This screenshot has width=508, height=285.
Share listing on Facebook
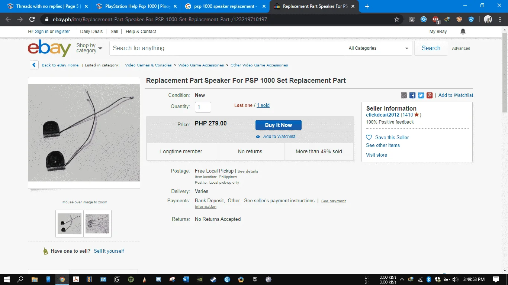pyautogui.click(x=412, y=95)
